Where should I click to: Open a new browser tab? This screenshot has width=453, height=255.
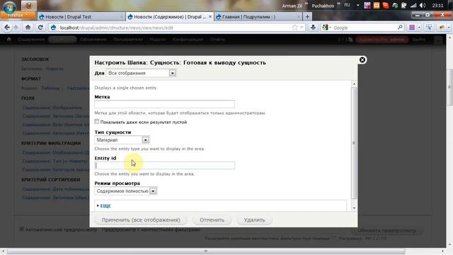pos(307,17)
